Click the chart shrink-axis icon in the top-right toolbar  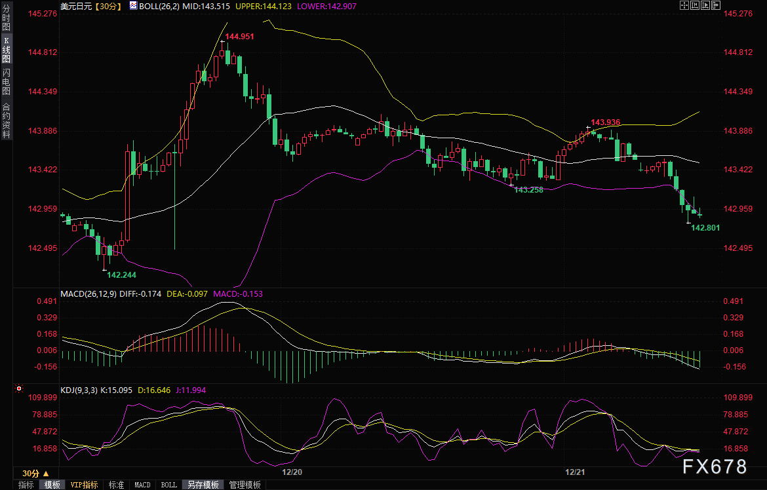pos(695,5)
